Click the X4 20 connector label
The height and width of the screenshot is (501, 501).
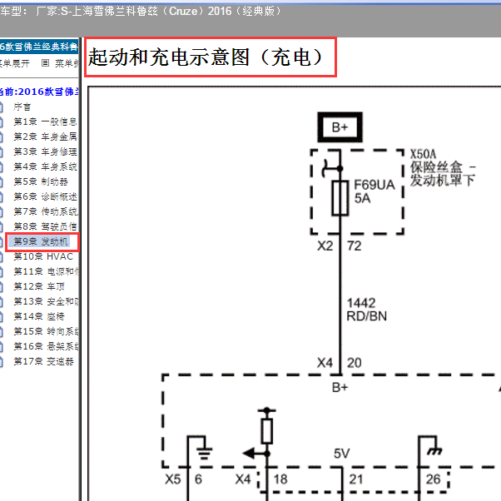pos(339,363)
